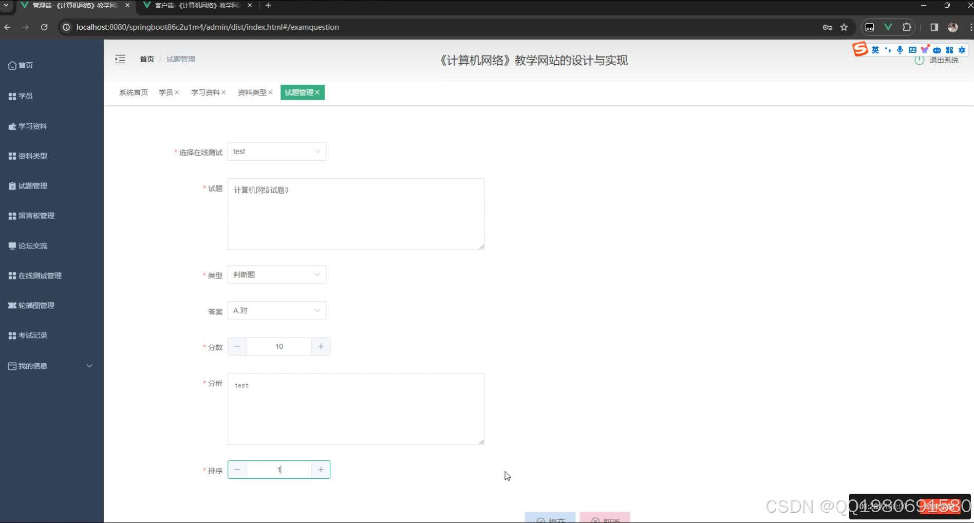The width and height of the screenshot is (974, 523).
Task: Switch to the 资料类型 page tab
Action: pyautogui.click(x=252, y=92)
